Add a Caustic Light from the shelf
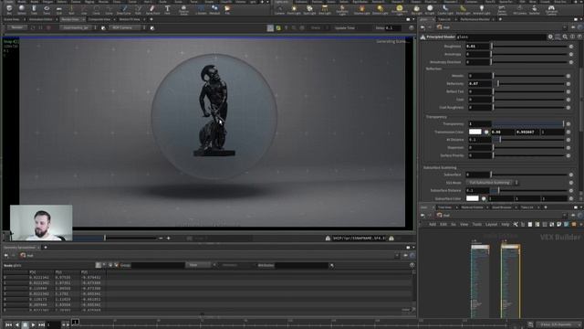This screenshot has width=584, height=329. click(445, 10)
